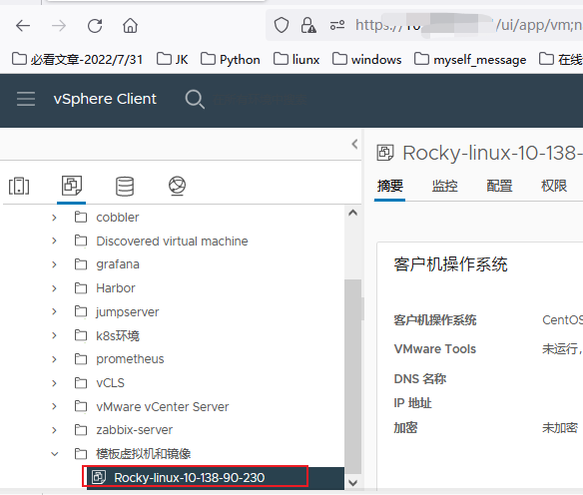The image size is (583, 495).
Task: Switch to VMs and Templates view icon
Action: pos(72,186)
